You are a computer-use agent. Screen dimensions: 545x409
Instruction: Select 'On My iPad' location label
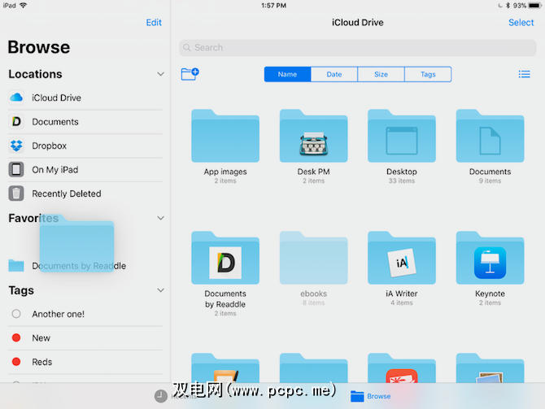pos(55,170)
